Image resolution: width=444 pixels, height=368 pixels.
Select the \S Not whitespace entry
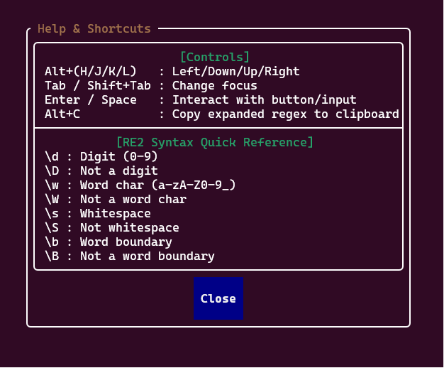point(112,227)
